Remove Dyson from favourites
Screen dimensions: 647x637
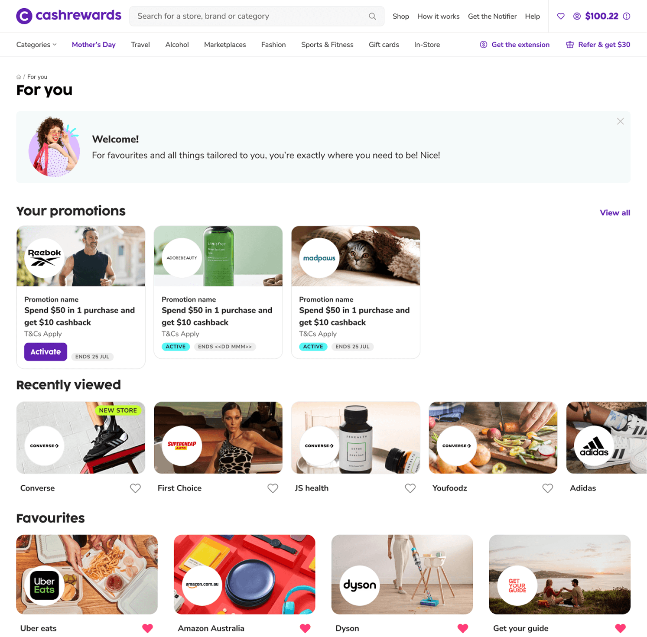(463, 628)
